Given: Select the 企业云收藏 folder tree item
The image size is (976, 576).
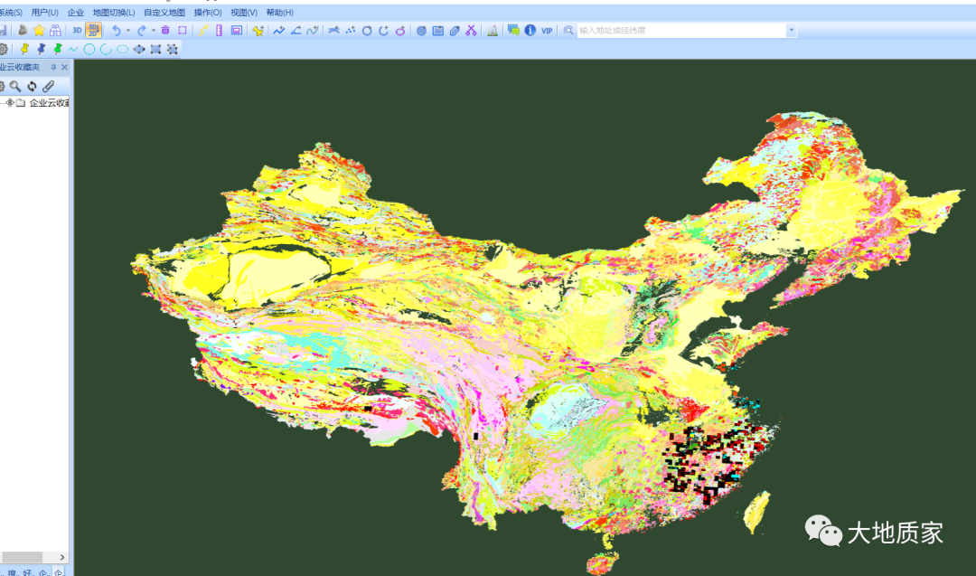Looking at the screenshot, I should (49, 103).
